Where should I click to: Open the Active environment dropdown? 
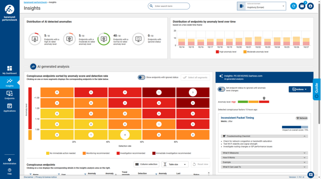[261, 6]
